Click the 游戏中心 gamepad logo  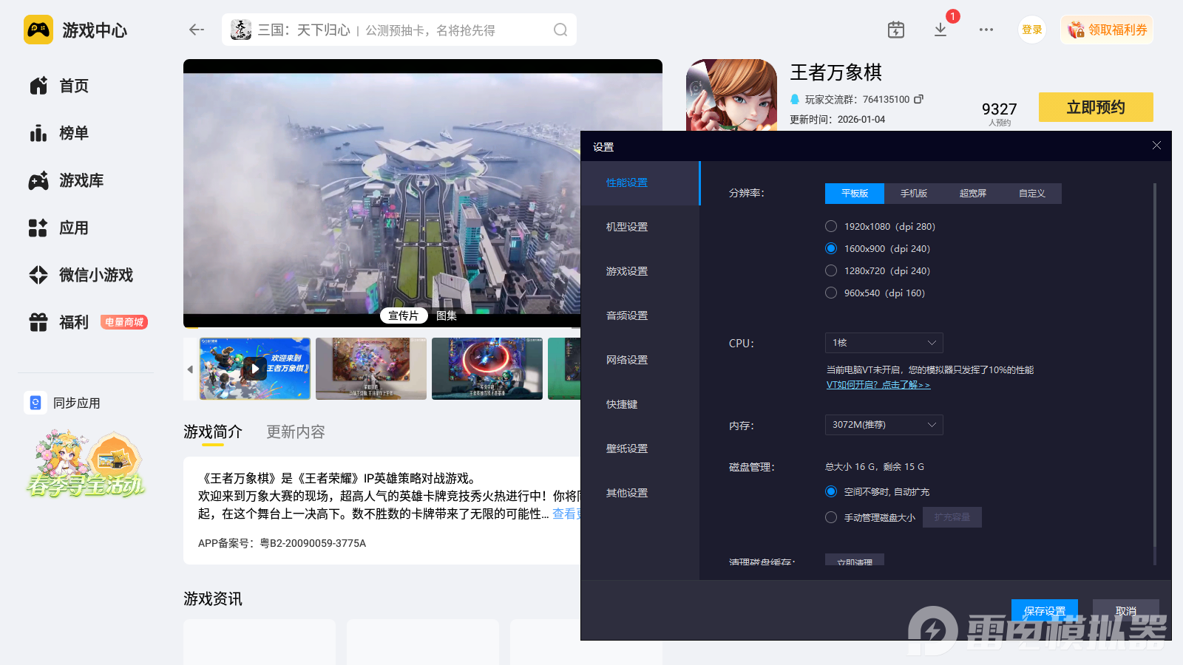[38, 30]
